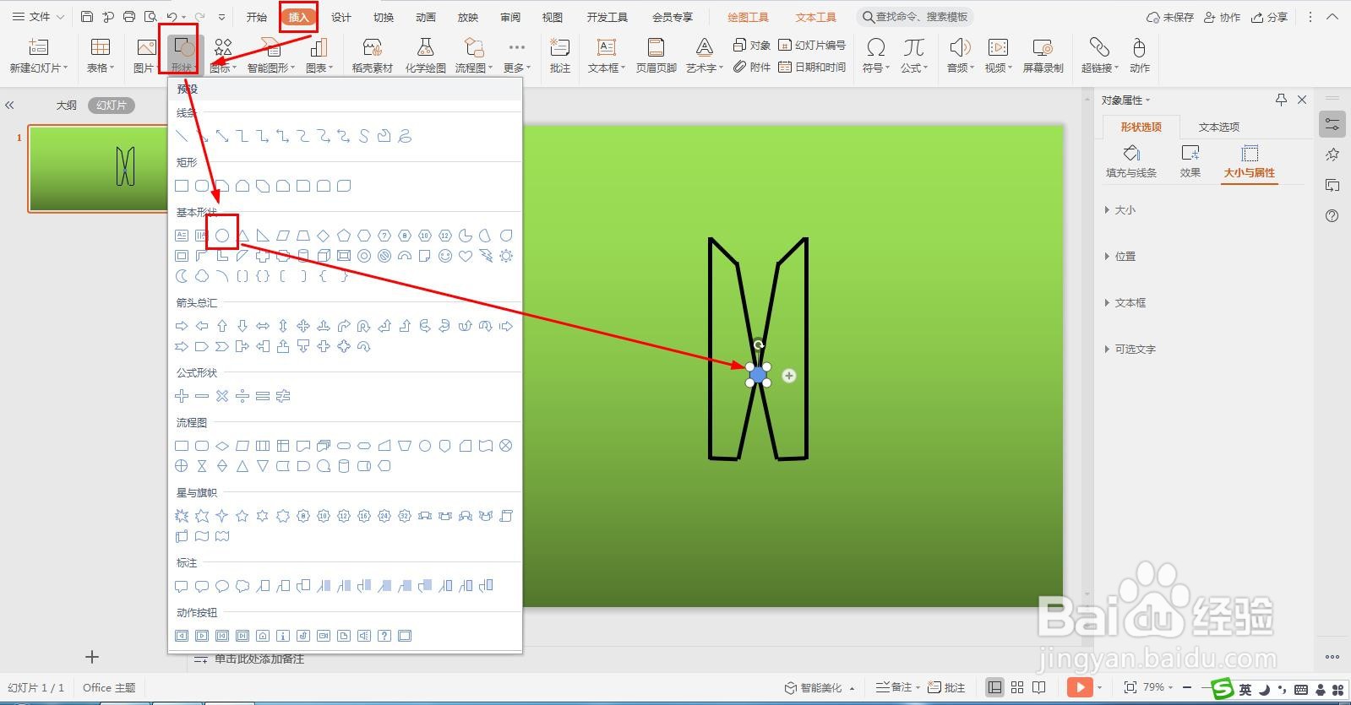This screenshot has height=705, width=1351.
Task: Click the zoom out minus button
Action: 1187,687
